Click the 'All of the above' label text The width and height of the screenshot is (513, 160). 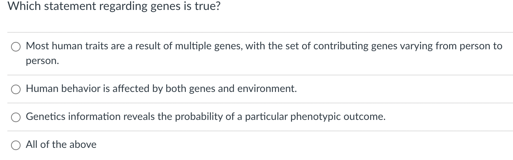61,145
